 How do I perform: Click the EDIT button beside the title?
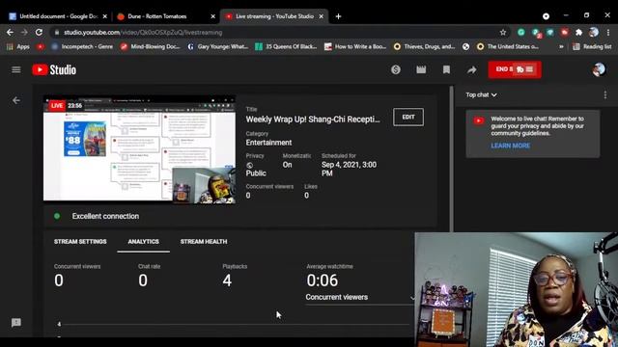pyautogui.click(x=408, y=117)
